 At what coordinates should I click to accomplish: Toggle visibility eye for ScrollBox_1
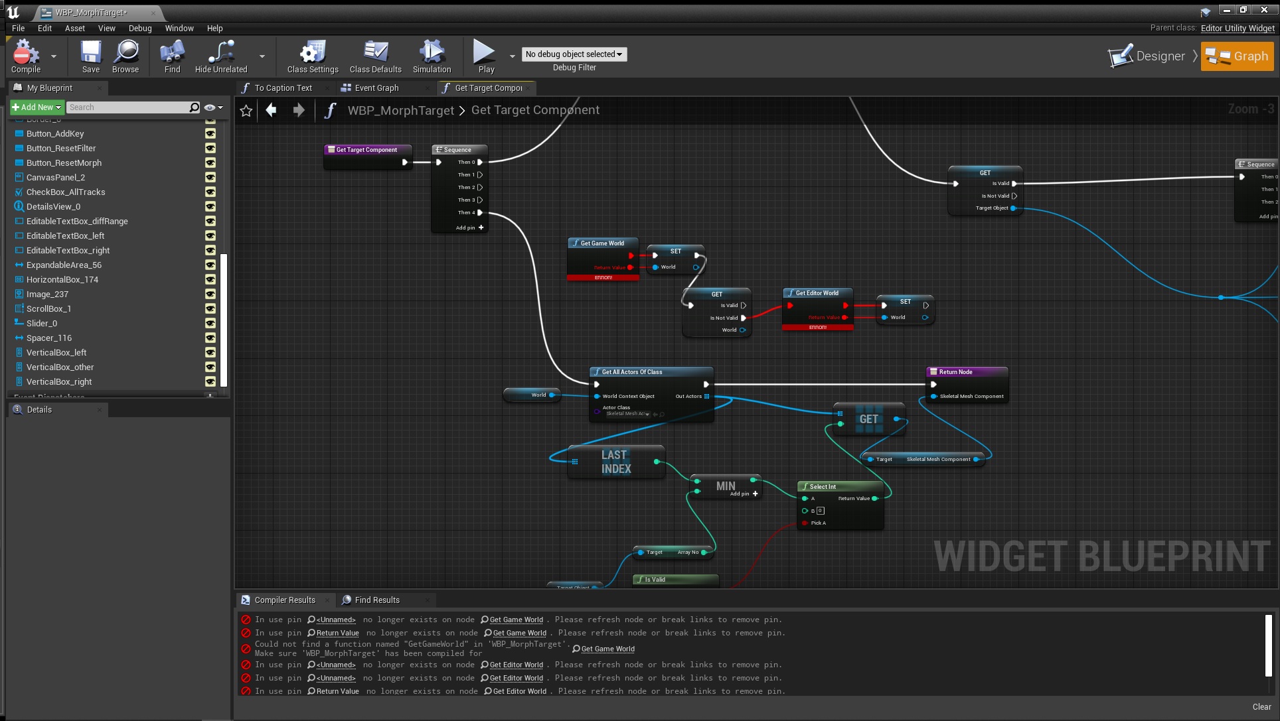210,308
